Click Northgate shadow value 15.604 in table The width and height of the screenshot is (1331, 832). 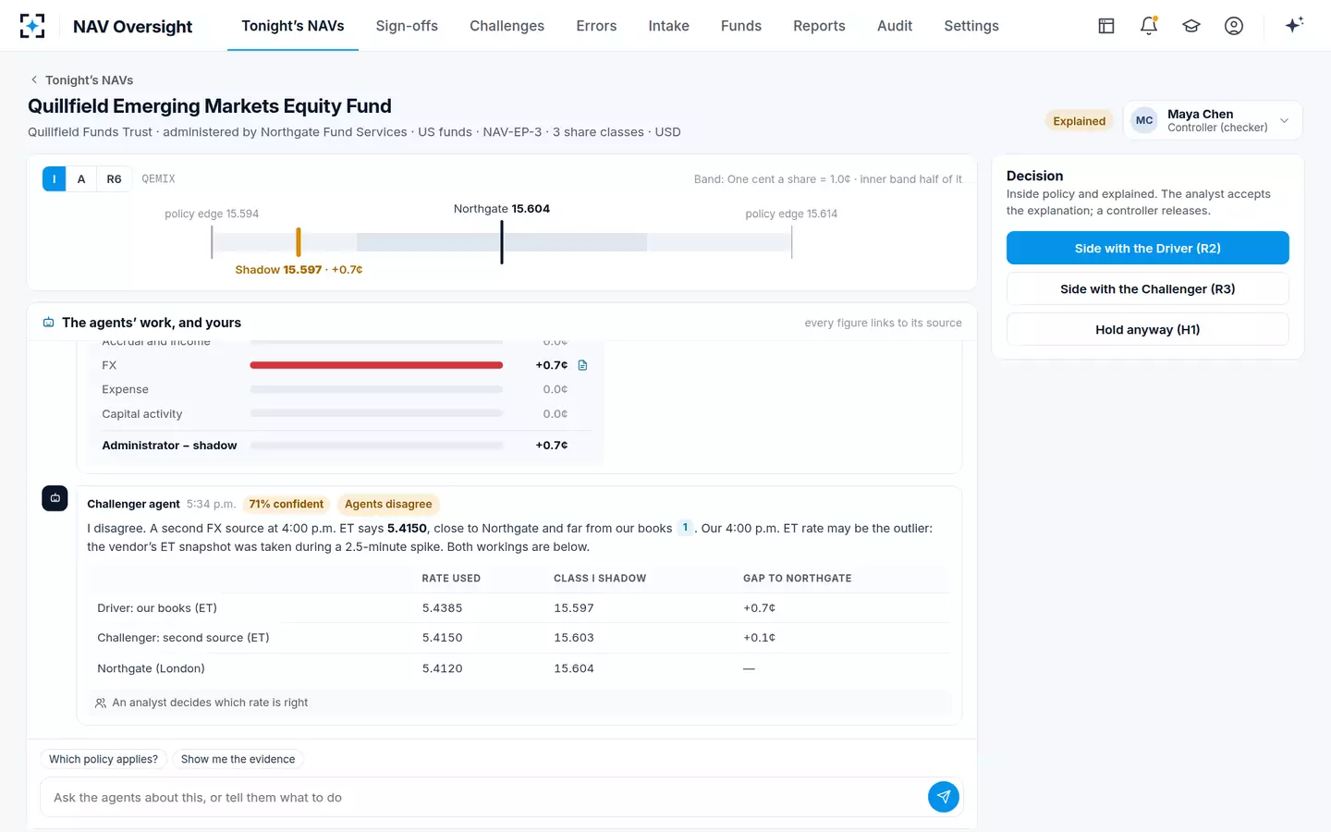point(574,668)
